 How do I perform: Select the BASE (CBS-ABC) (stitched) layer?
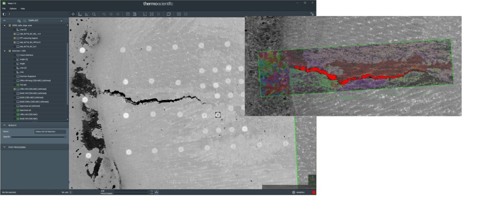[31, 97]
